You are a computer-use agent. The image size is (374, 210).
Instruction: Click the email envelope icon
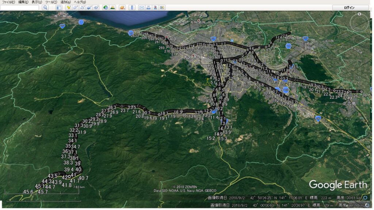(141, 7)
